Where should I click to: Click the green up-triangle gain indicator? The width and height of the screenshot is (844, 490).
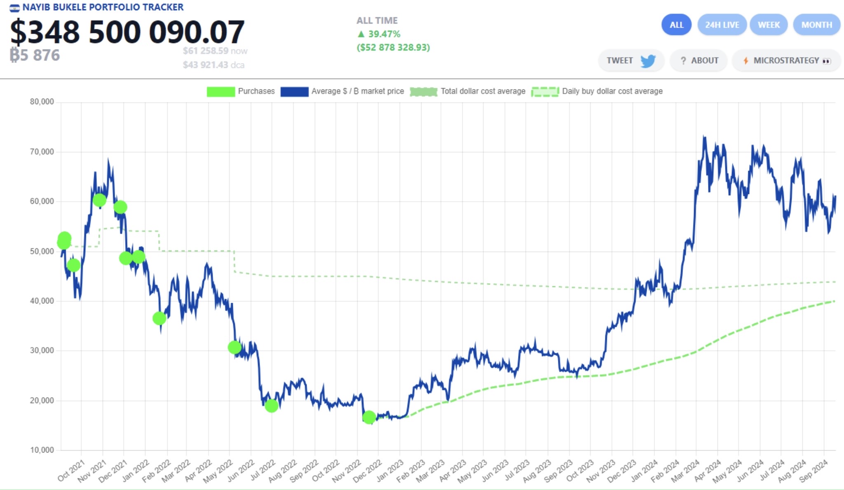pyautogui.click(x=361, y=34)
